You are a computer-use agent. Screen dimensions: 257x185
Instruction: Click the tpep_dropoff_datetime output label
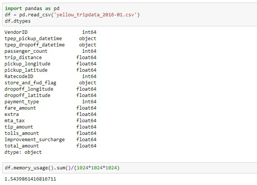[35, 45]
